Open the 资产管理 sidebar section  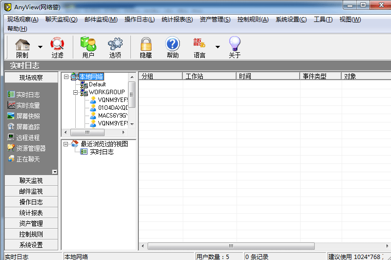pyautogui.click(x=31, y=223)
